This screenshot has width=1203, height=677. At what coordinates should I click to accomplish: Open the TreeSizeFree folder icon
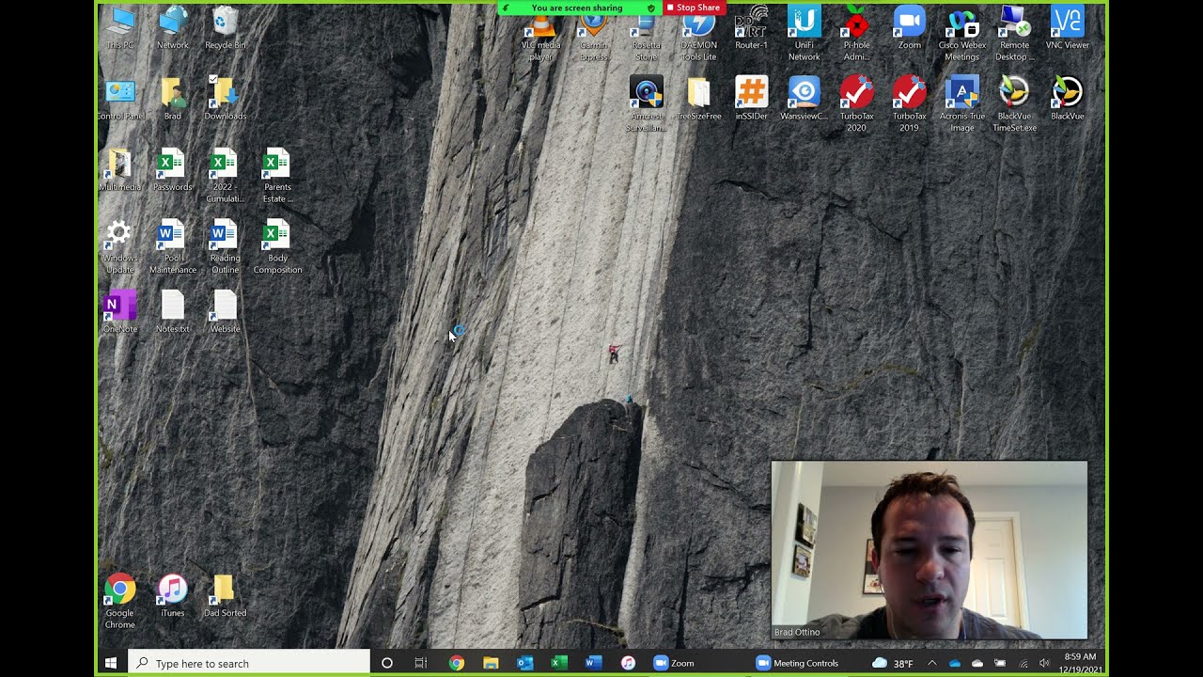pos(698,99)
